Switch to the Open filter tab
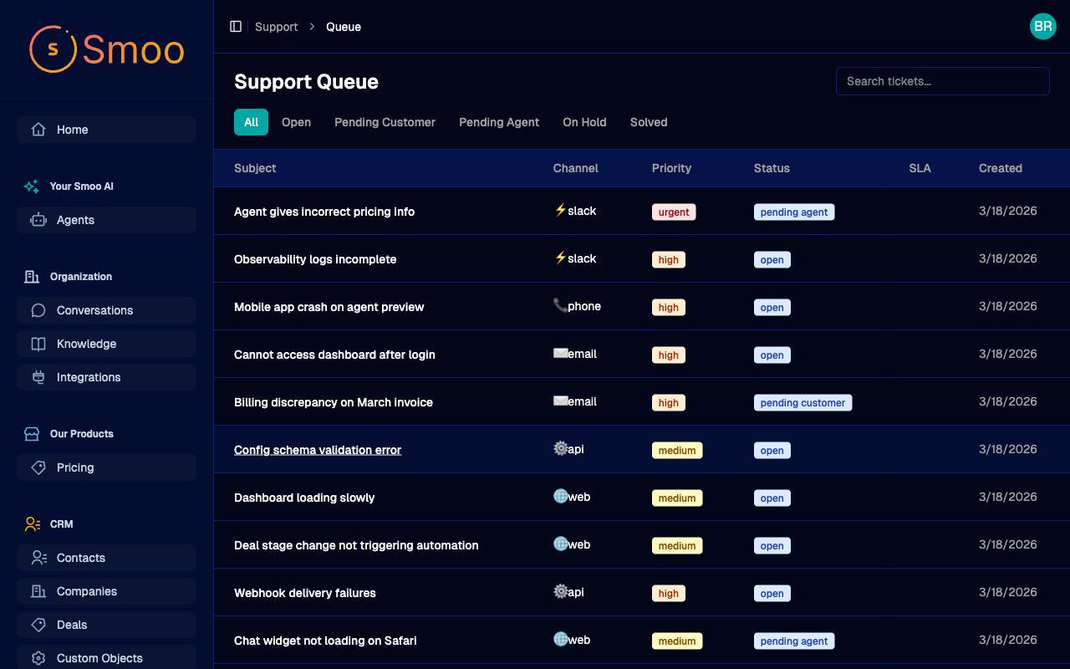The image size is (1070, 669). (x=296, y=122)
